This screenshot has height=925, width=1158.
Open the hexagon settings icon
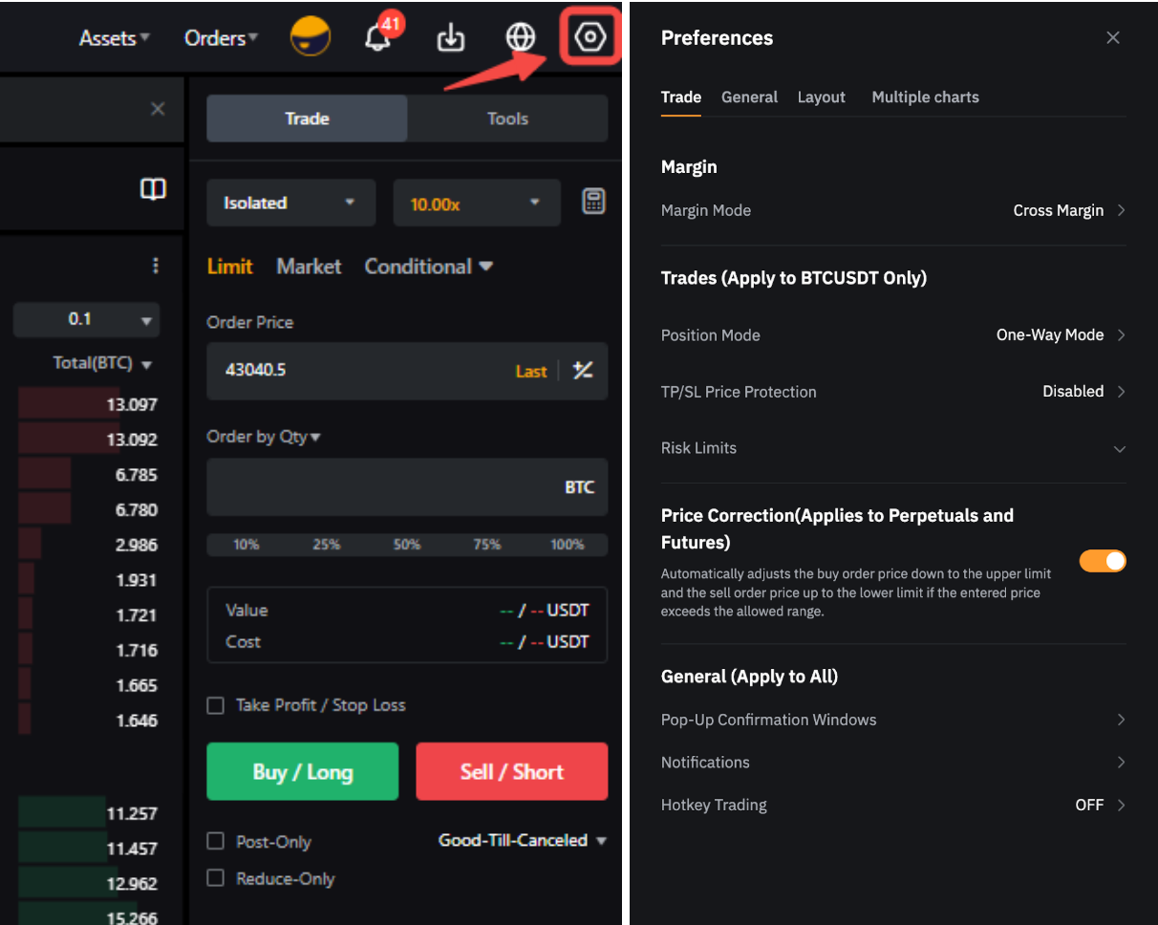coord(590,38)
